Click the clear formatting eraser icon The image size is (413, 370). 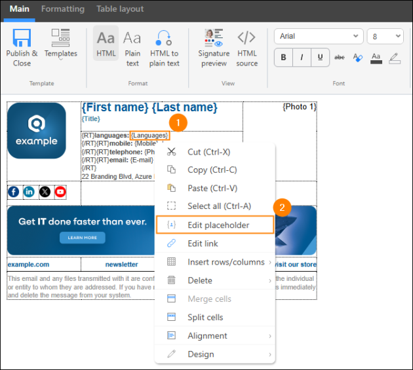coord(358,58)
